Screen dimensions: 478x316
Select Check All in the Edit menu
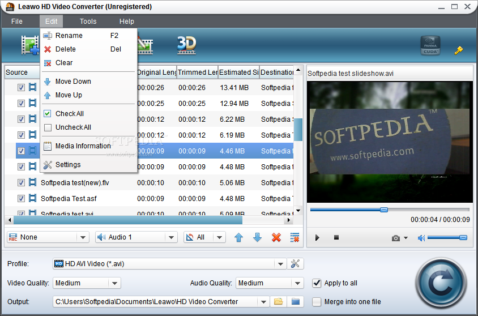(88, 114)
